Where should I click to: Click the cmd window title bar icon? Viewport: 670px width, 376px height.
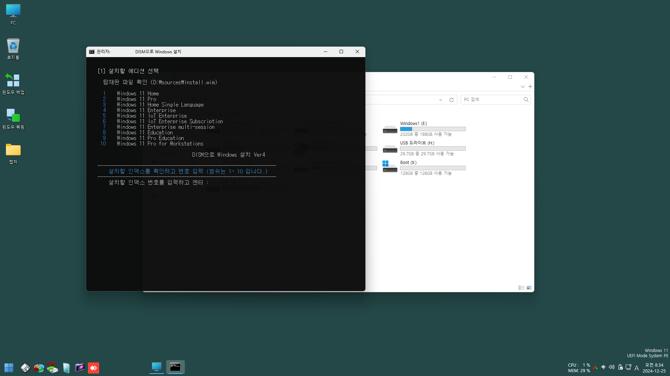pyautogui.click(x=92, y=52)
